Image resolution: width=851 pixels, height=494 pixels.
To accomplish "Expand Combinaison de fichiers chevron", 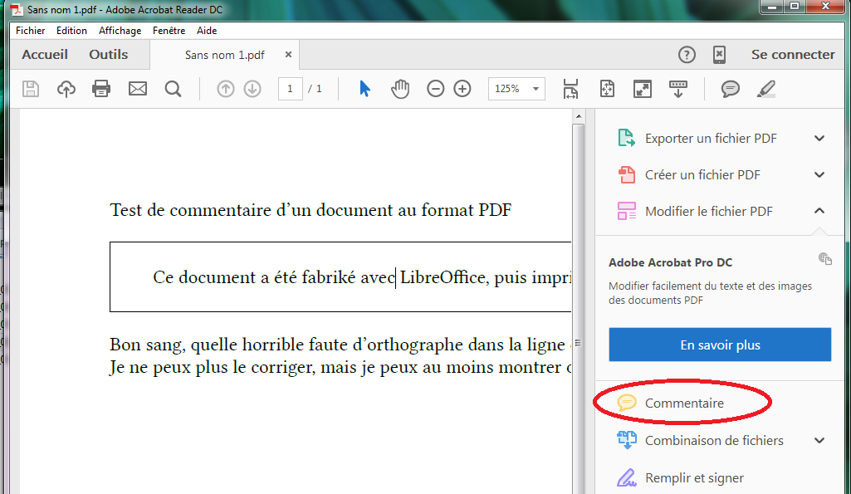I will pyautogui.click(x=819, y=440).
